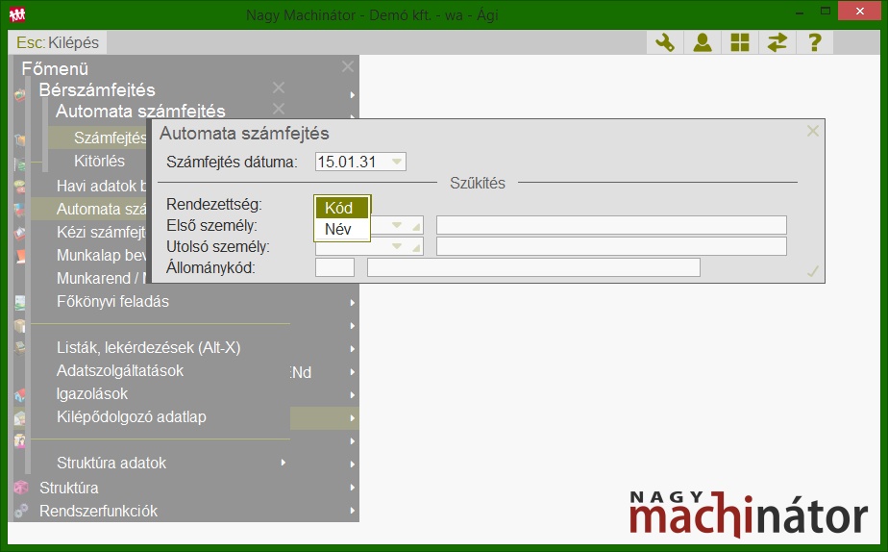Click the Bérszámfejtés heading
Image resolution: width=888 pixels, height=552 pixels.
click(x=97, y=89)
